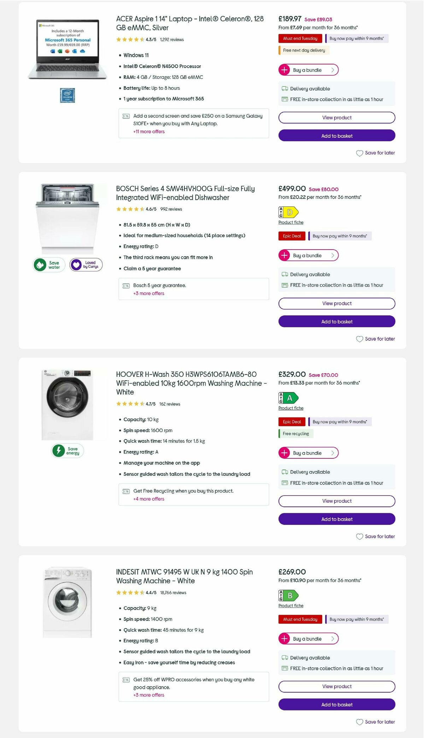Click the yellow D energy rating label for the Bosch dishwasher
This screenshot has height=738, width=424.
coord(288,212)
